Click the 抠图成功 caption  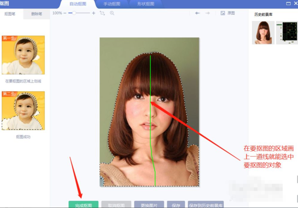(23, 137)
